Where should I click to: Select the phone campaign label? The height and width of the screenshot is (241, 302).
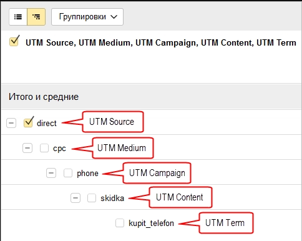tap(87, 174)
